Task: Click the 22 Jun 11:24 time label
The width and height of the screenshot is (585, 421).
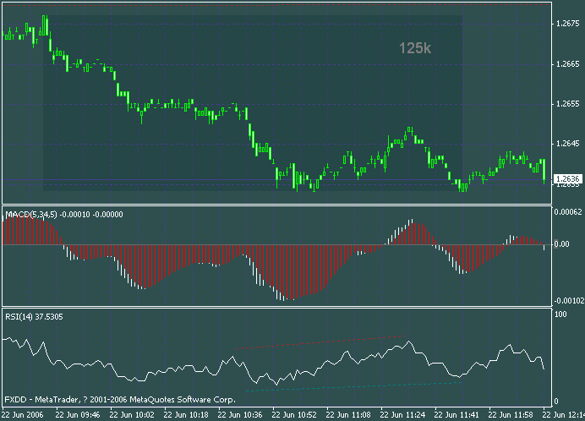Action: (402, 415)
